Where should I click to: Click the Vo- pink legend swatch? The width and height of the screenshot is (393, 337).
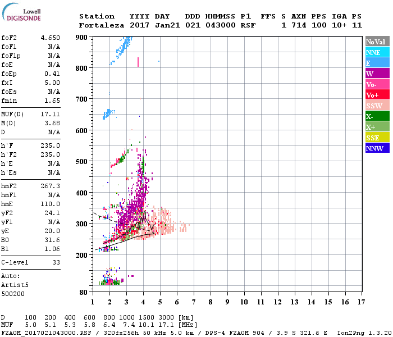[x=377, y=84]
